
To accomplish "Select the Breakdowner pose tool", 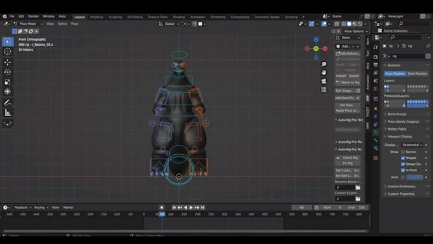I will 8,124.
